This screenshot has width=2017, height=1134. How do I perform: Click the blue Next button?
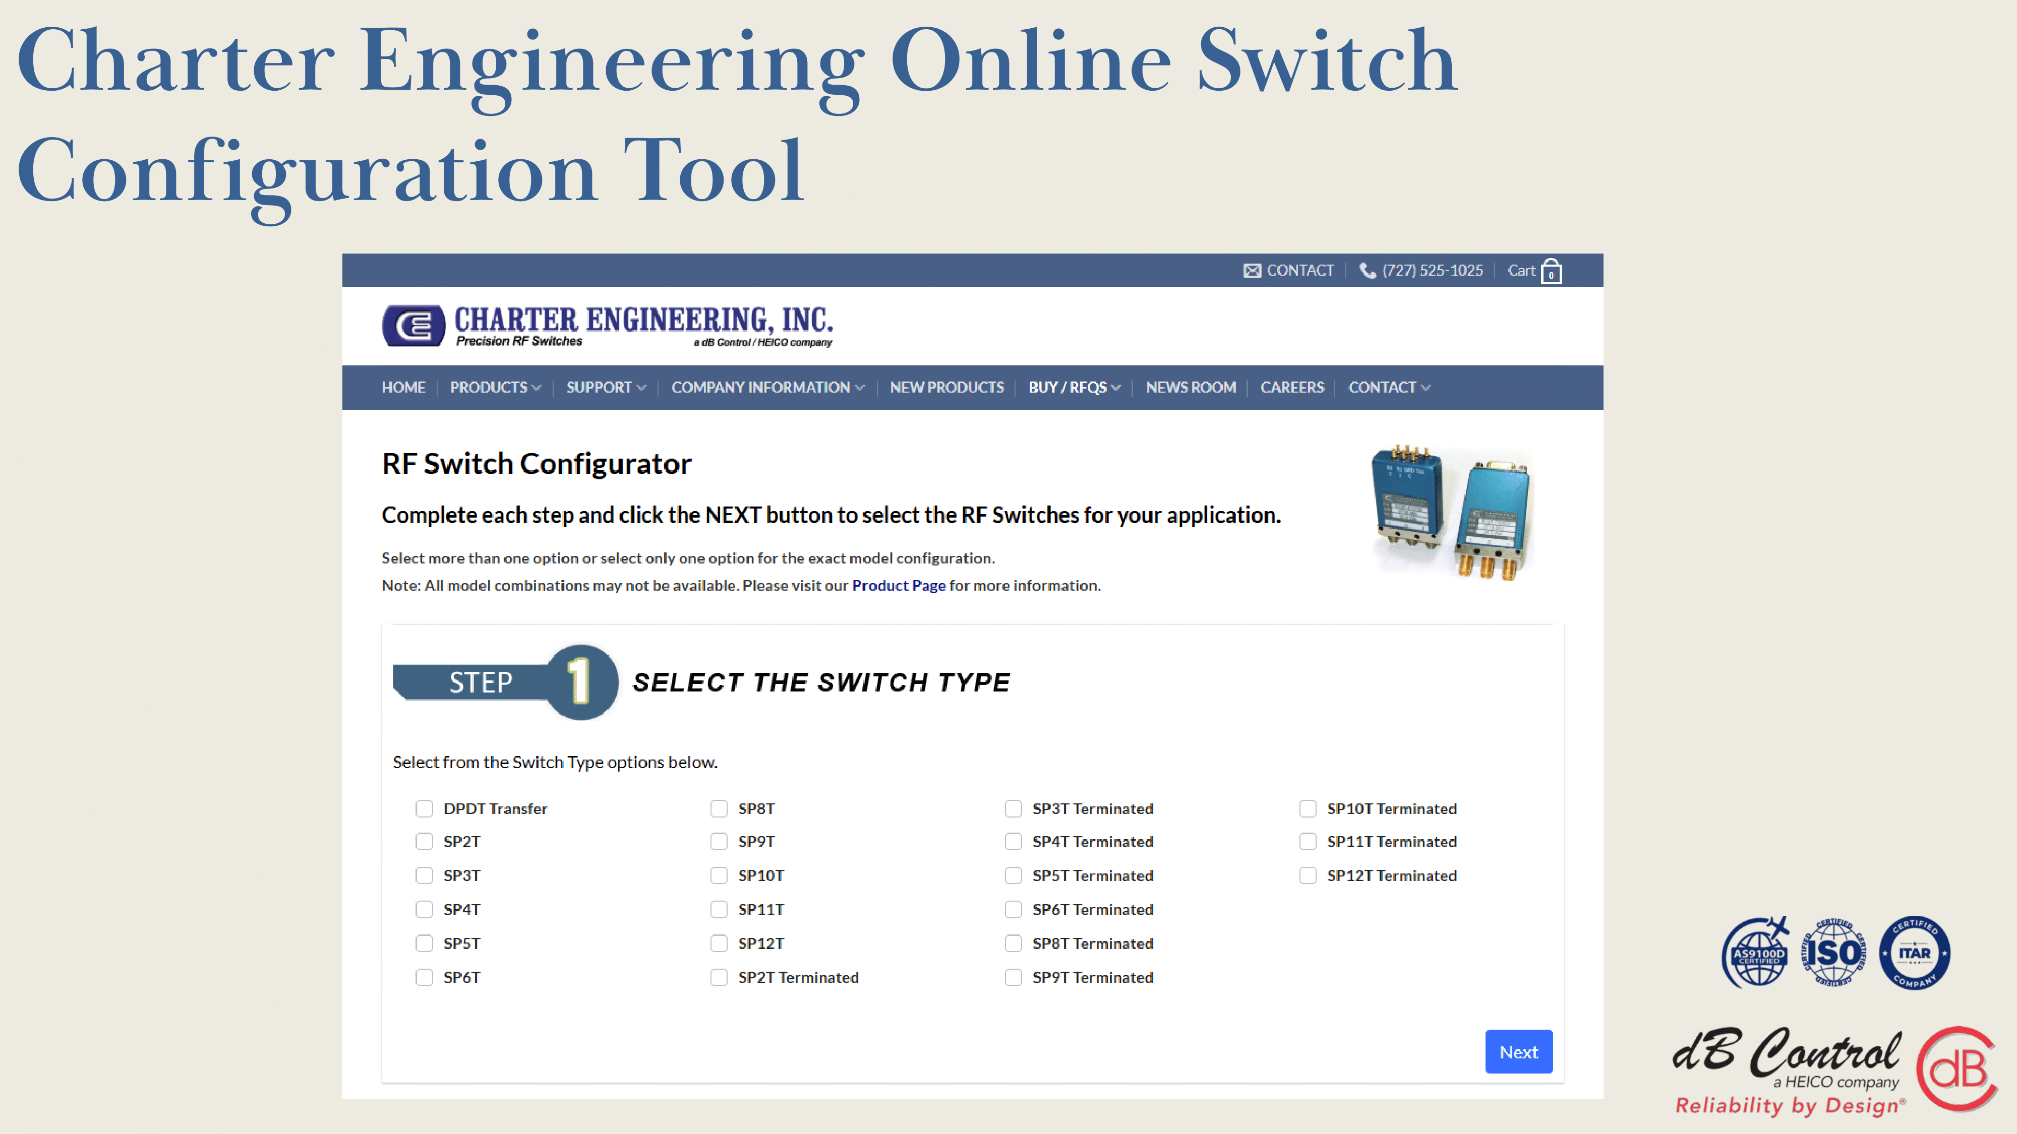[x=1518, y=1052]
